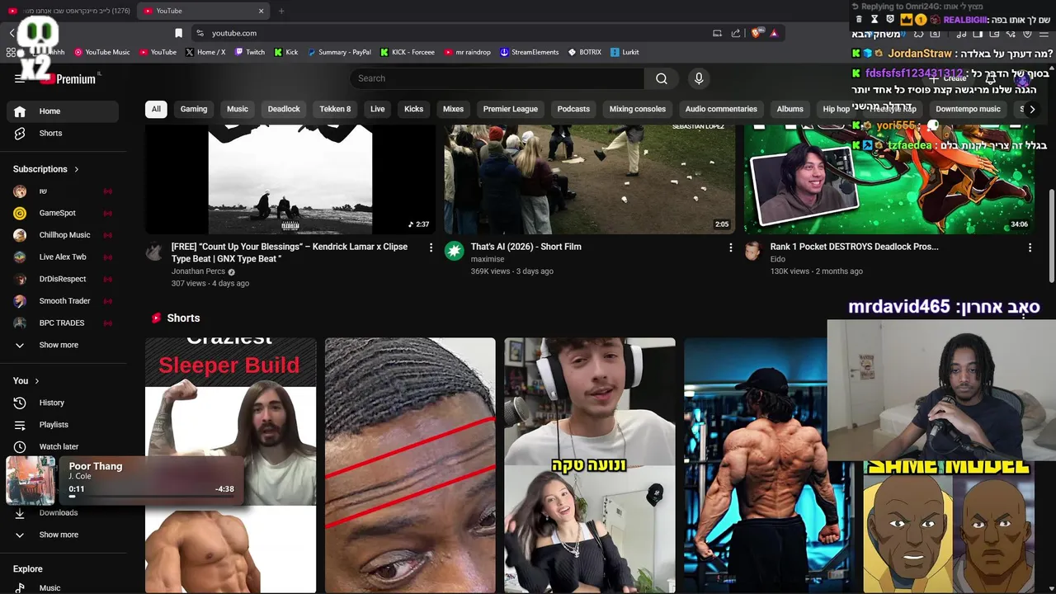Viewport: 1056px width, 594px height.
Task: Open the muscular back gym short
Action: tap(769, 465)
